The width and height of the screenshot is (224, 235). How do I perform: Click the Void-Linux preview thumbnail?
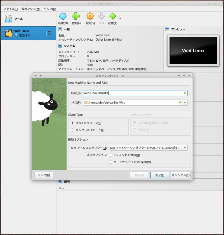click(193, 51)
